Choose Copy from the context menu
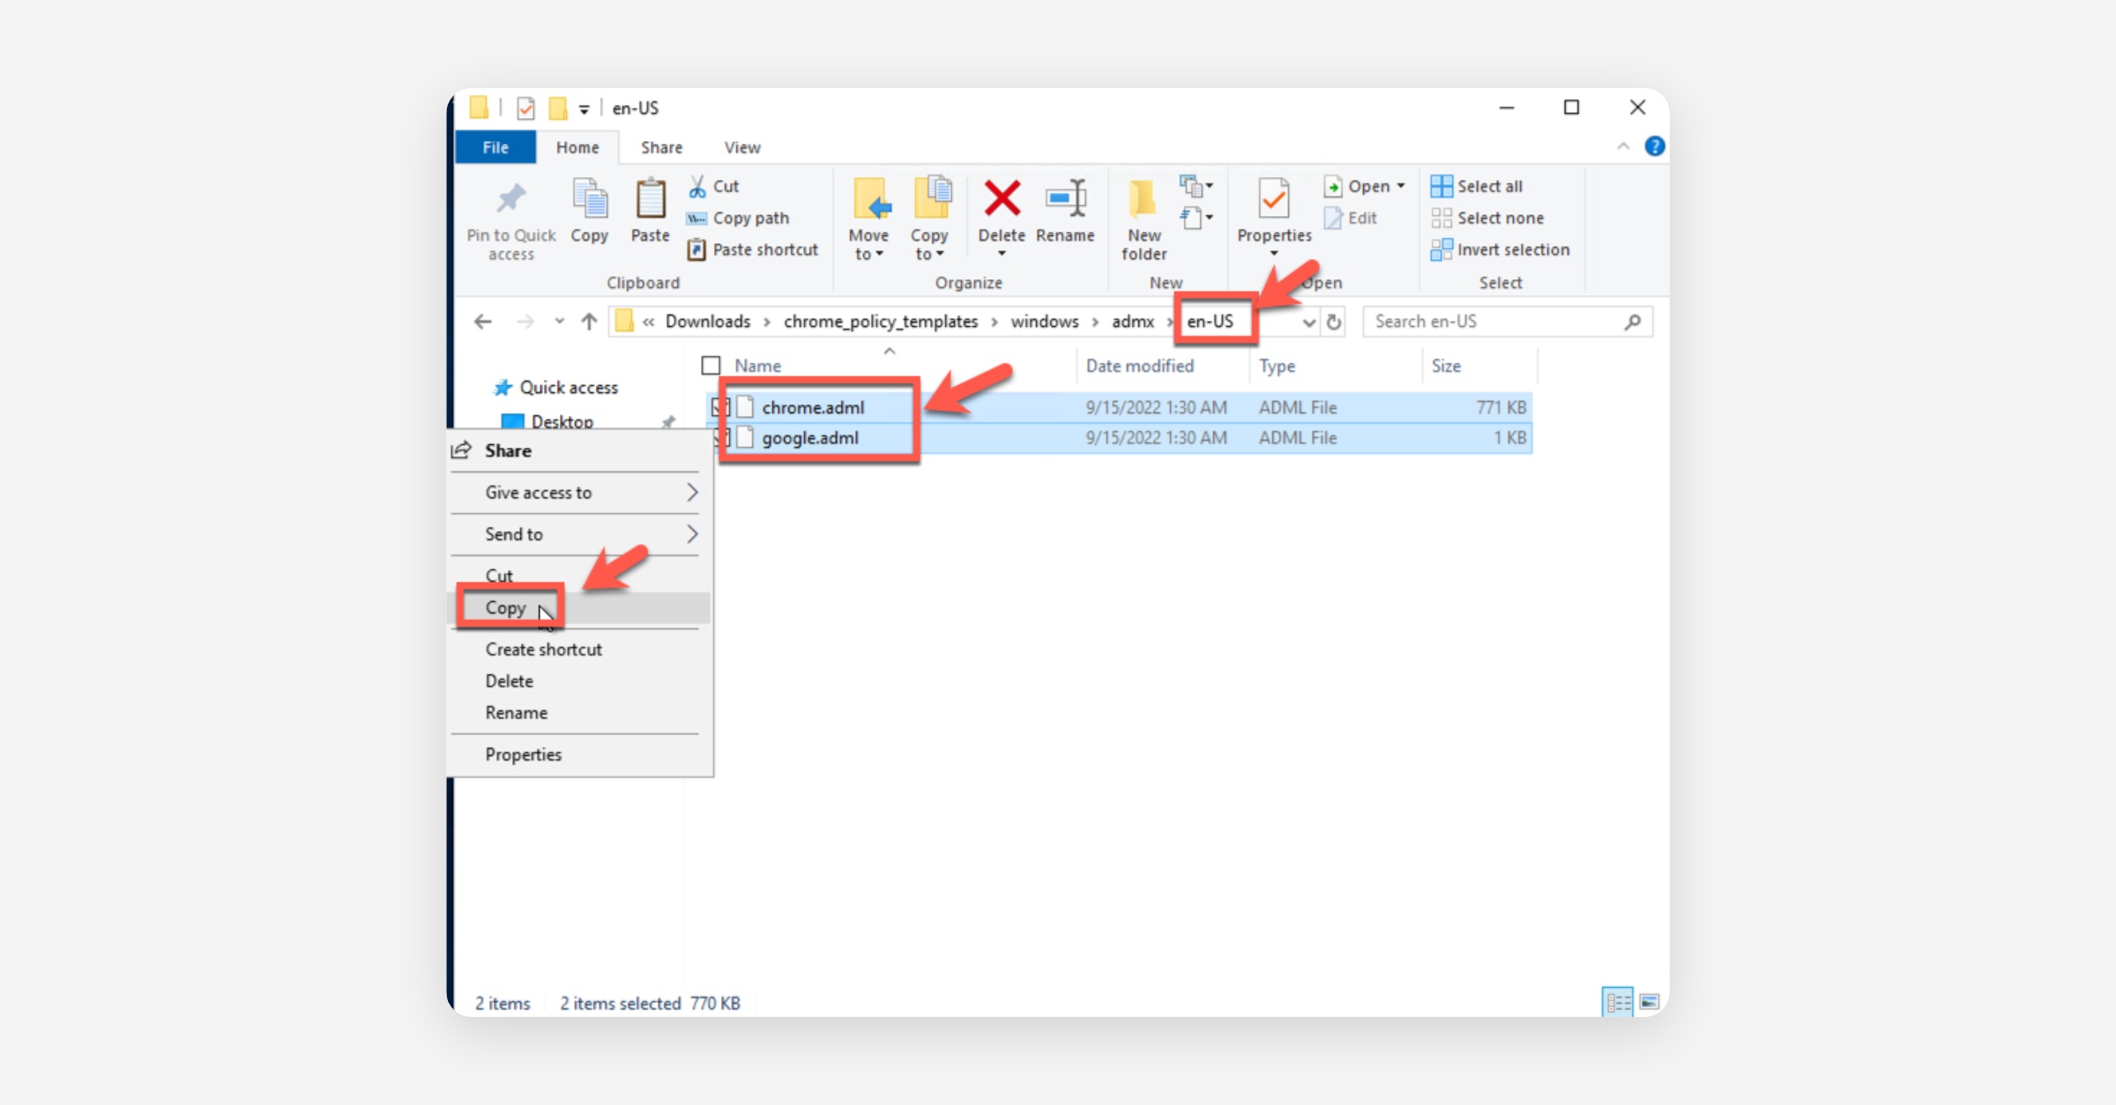 505,608
